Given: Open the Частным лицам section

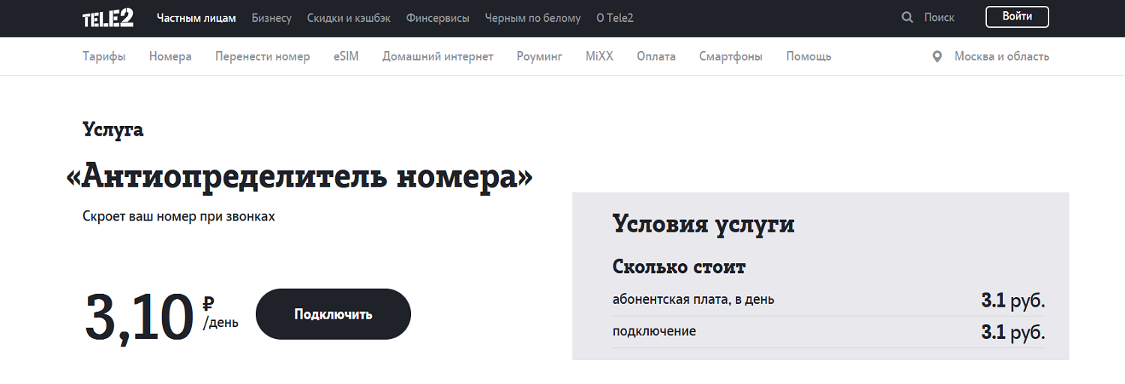Looking at the screenshot, I should (196, 18).
